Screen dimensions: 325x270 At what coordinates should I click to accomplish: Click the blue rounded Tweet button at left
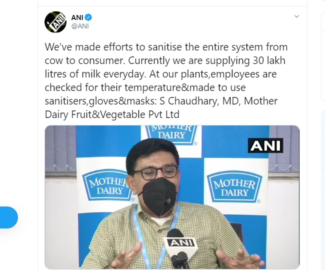tap(9, 217)
